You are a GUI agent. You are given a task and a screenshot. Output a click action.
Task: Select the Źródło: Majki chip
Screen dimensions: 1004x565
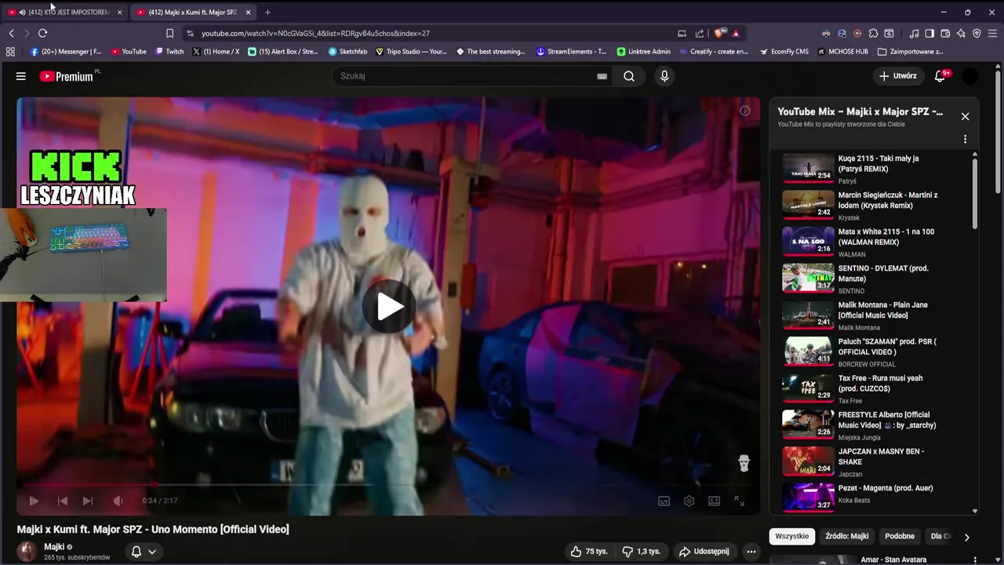846,536
